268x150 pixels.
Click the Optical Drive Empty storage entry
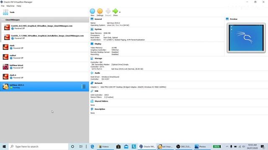[x=120, y=65]
